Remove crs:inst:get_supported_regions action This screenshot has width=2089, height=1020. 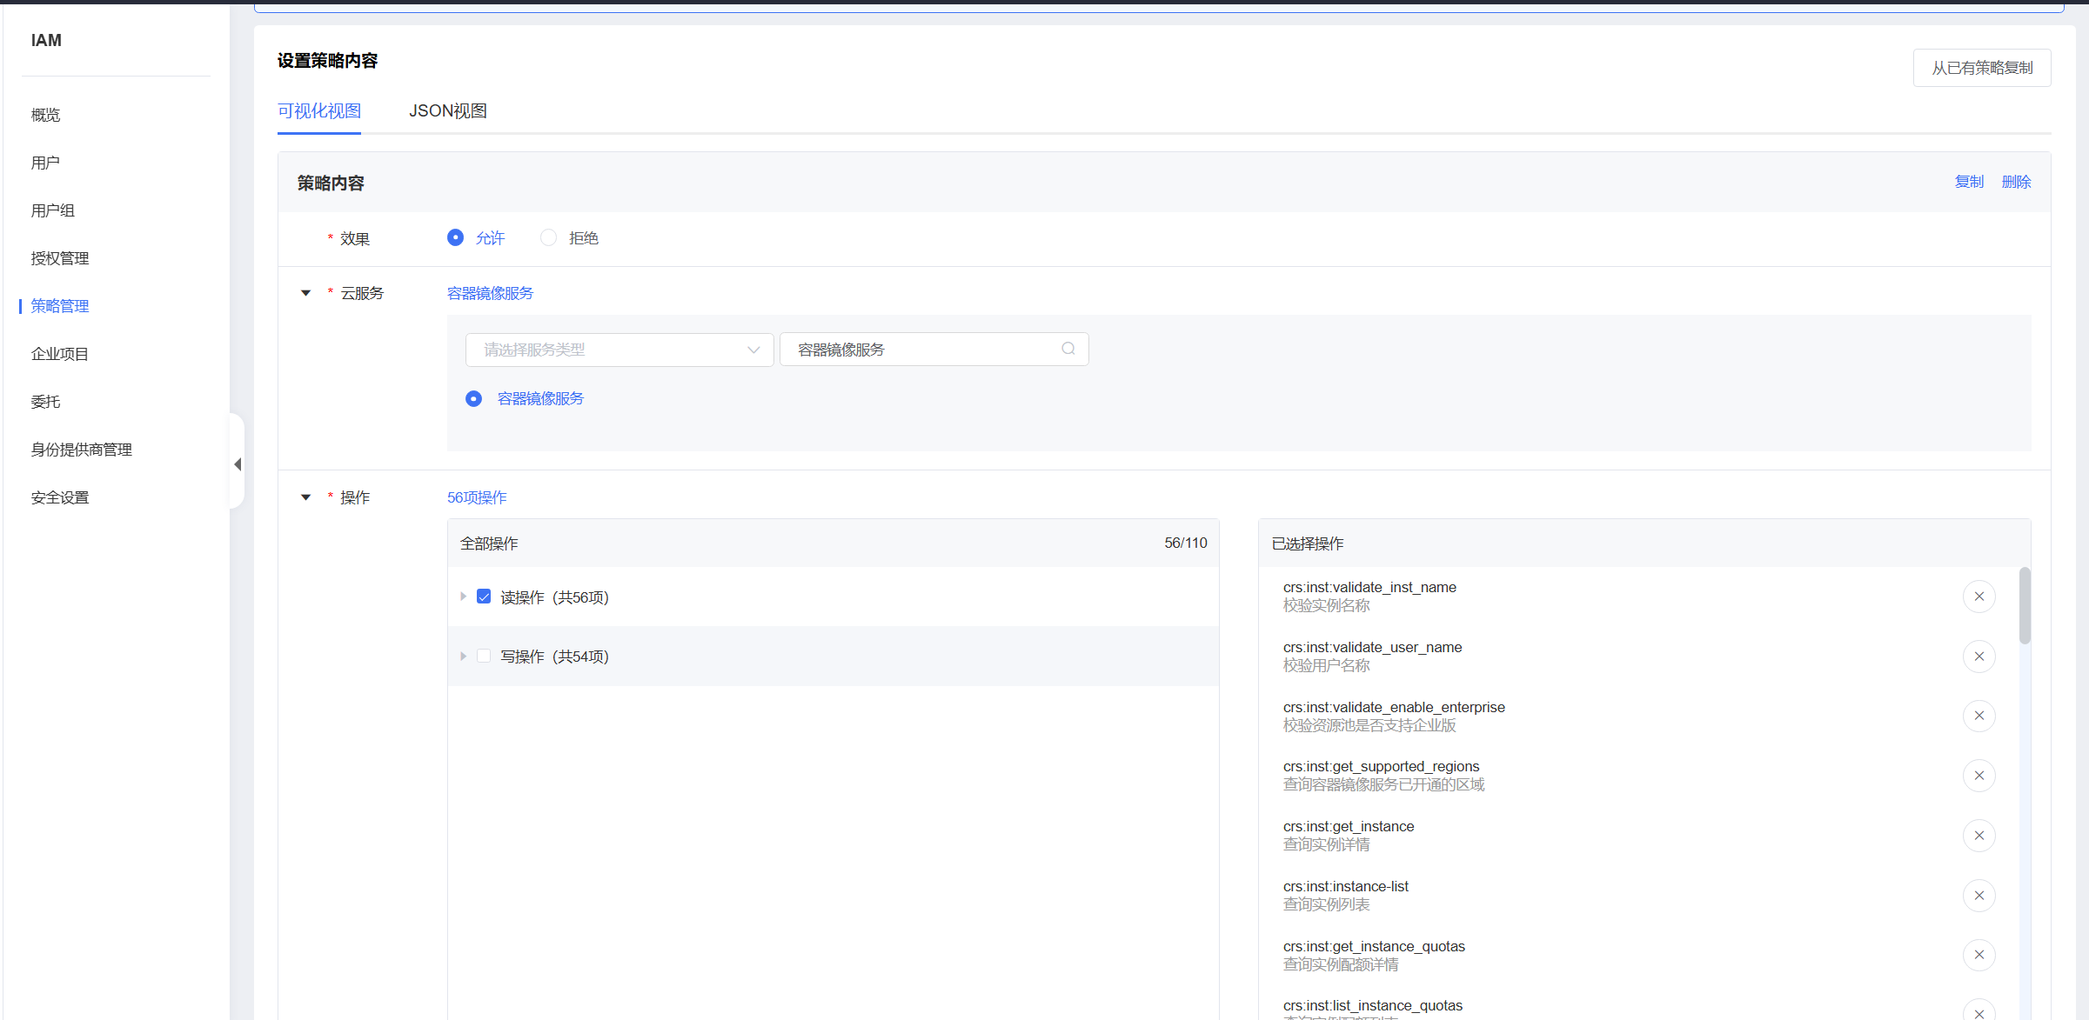1979,776
